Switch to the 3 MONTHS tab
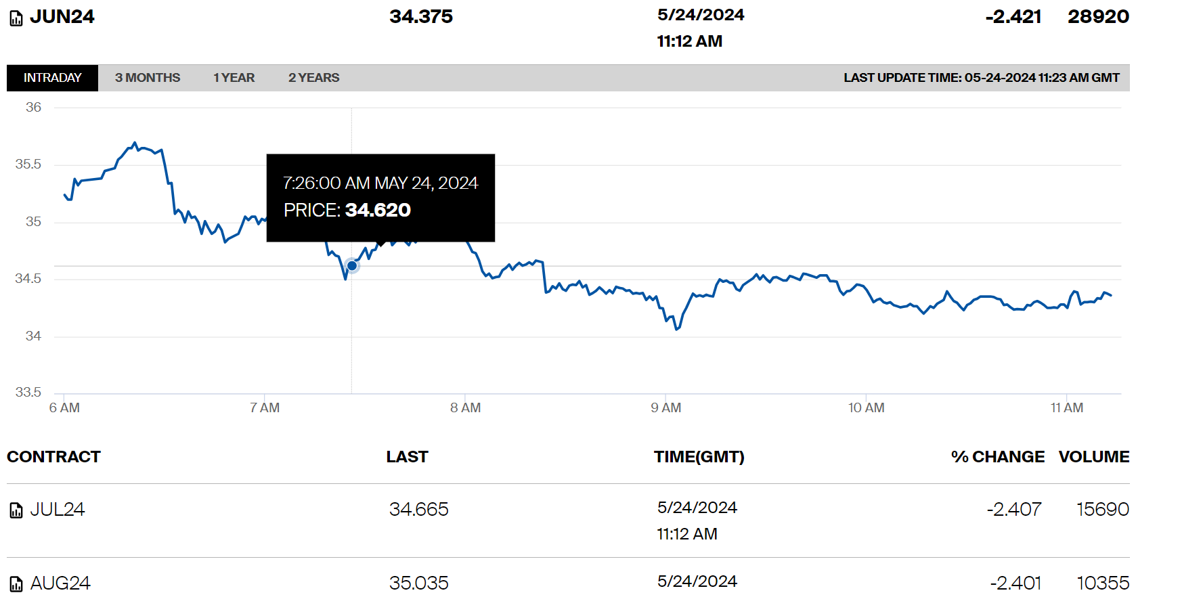The height and width of the screenshot is (597, 1180). tap(148, 78)
